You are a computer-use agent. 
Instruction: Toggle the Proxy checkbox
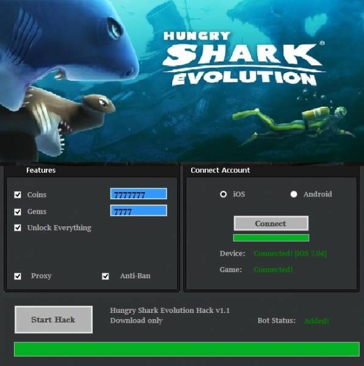coord(18,276)
